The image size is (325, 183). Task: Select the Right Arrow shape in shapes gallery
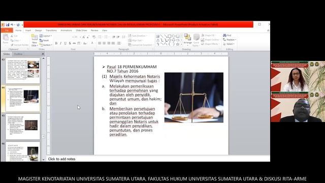point(170,40)
